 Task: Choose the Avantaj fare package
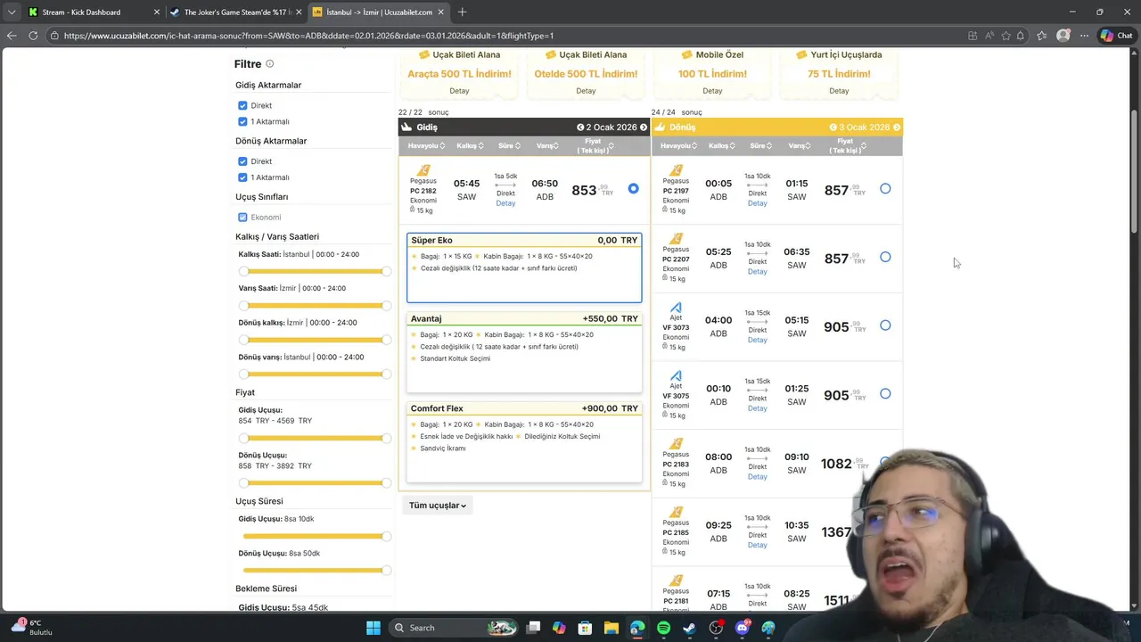pos(524,352)
